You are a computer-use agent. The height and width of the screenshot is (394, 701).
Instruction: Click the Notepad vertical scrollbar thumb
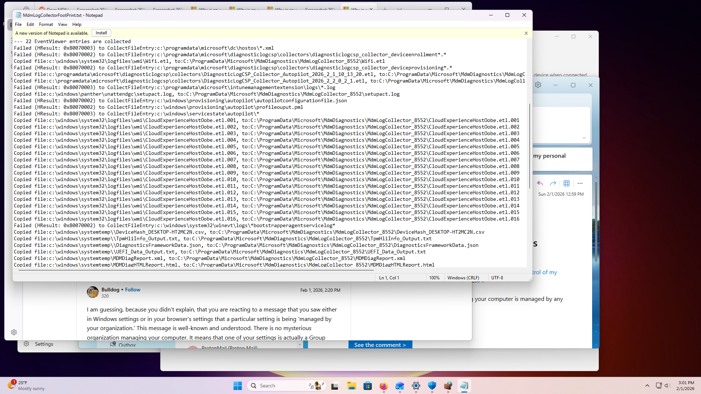529,146
